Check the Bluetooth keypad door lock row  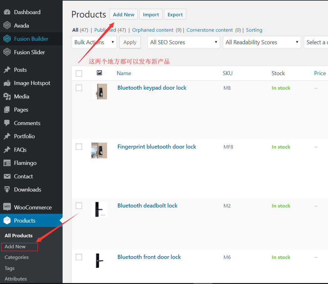(79, 88)
